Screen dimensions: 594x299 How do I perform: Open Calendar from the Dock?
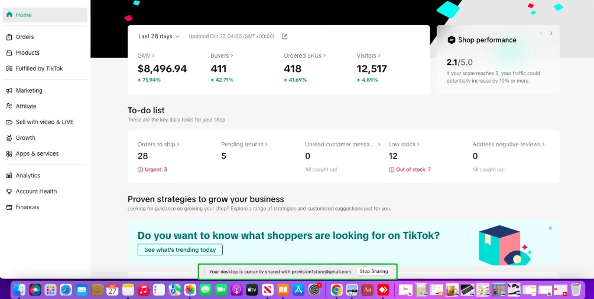click(112, 290)
